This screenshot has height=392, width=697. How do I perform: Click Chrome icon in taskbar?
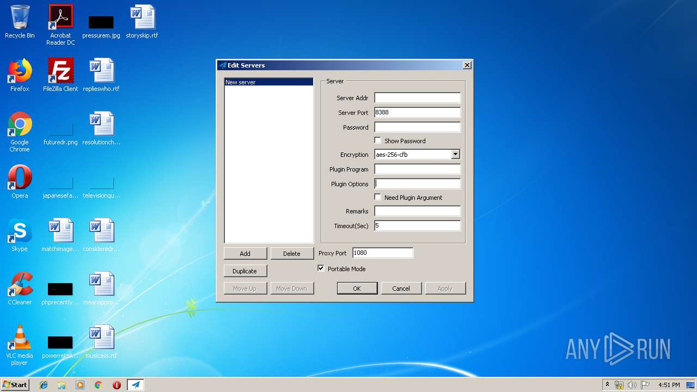[x=98, y=385]
